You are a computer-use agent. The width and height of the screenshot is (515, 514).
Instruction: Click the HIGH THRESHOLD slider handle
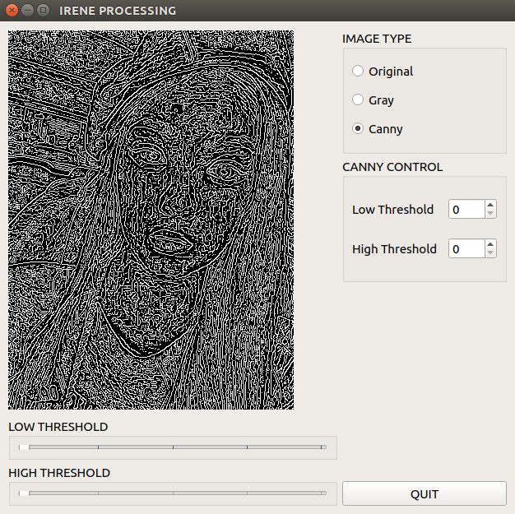24,493
